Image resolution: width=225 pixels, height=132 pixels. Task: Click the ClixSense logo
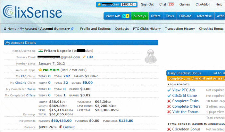click(x=32, y=12)
